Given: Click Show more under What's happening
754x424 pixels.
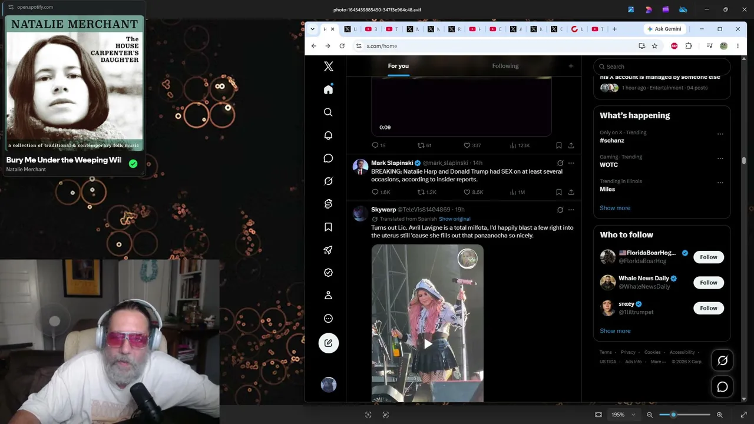Looking at the screenshot, I should pos(615,208).
